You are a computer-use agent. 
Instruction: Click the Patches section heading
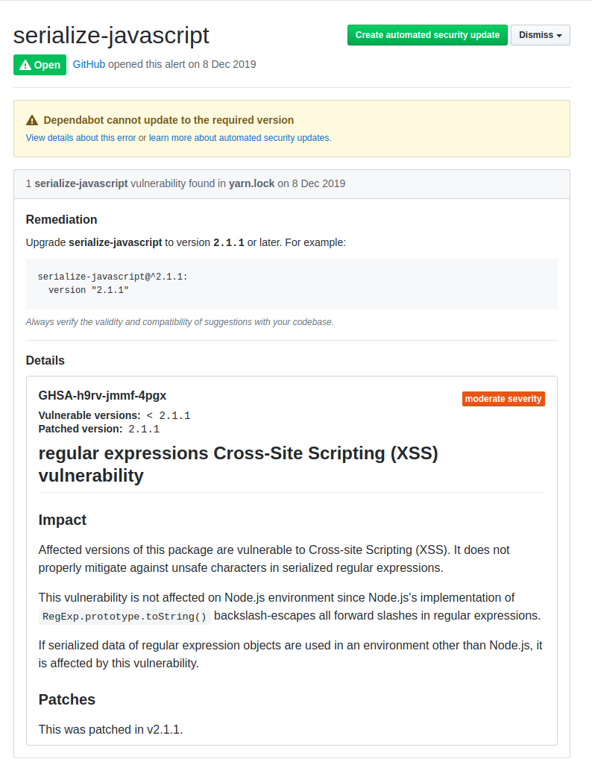point(66,699)
